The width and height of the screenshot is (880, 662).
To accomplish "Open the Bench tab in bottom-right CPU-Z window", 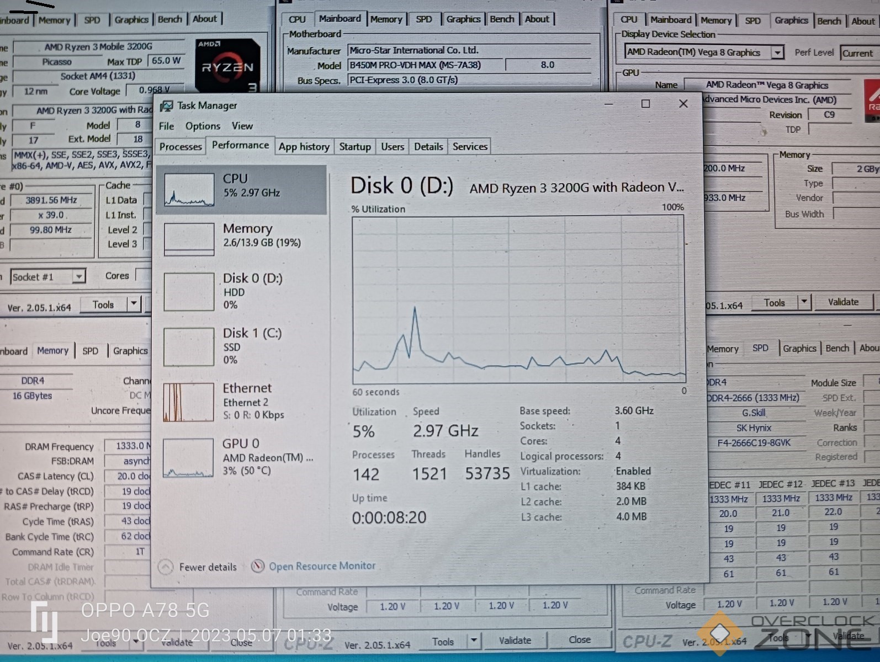I will [837, 349].
